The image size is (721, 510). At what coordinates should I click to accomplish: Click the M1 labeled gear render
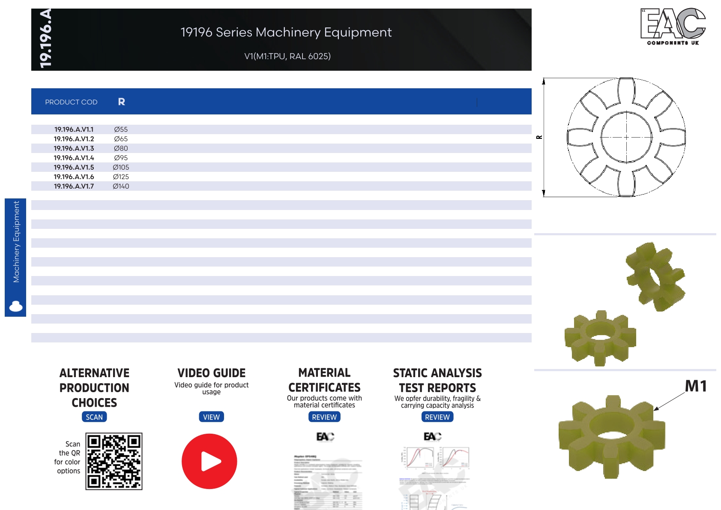tap(612, 436)
